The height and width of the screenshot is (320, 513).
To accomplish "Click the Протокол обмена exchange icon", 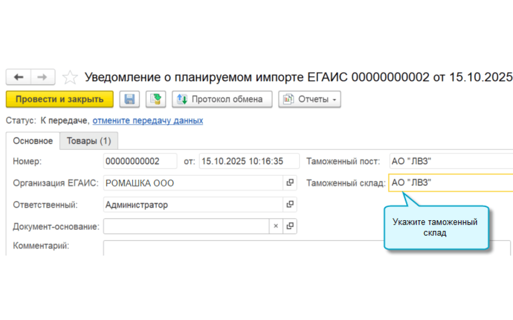I will tap(181, 99).
